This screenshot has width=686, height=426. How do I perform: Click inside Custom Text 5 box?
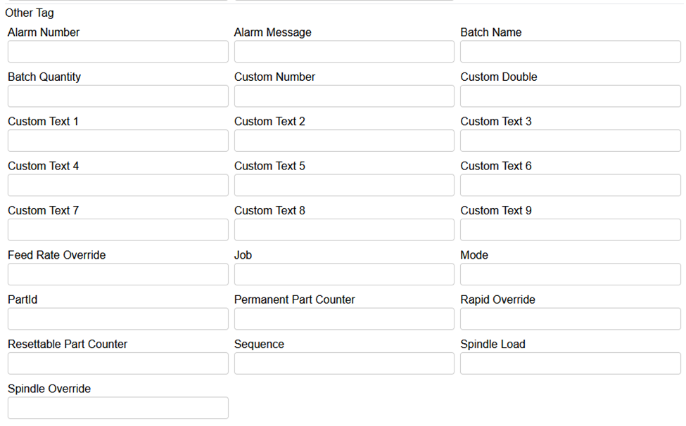pyautogui.click(x=344, y=185)
